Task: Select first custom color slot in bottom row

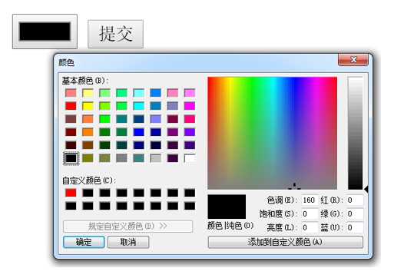Action: coord(71,206)
